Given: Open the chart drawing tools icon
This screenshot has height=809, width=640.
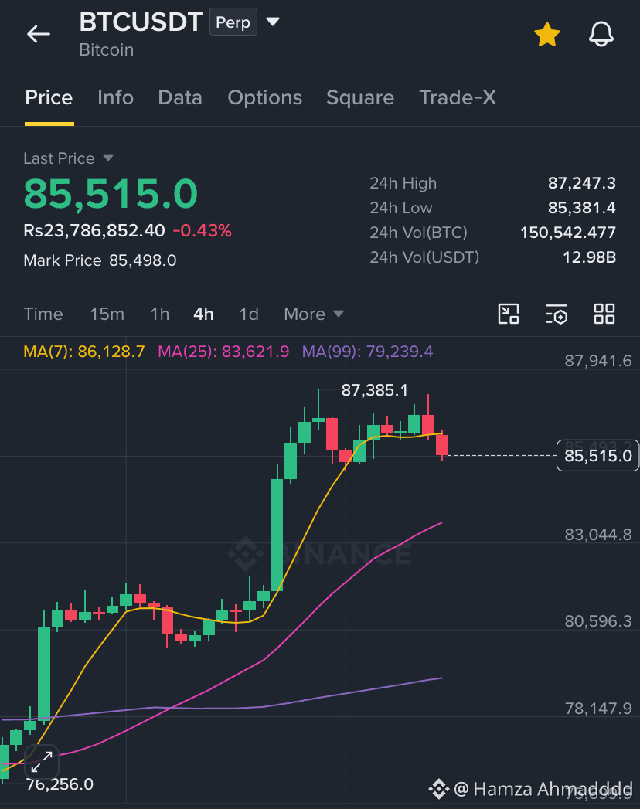Looking at the screenshot, I should click(509, 314).
